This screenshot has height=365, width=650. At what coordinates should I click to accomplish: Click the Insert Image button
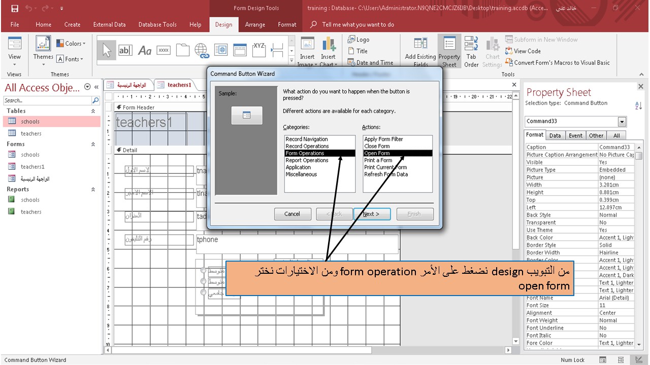(307, 52)
